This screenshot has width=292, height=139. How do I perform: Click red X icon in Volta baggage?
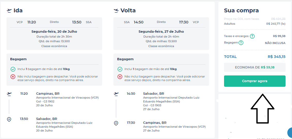(x=120, y=77)
